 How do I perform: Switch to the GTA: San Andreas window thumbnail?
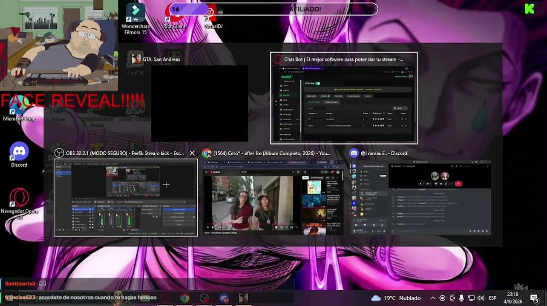click(199, 103)
